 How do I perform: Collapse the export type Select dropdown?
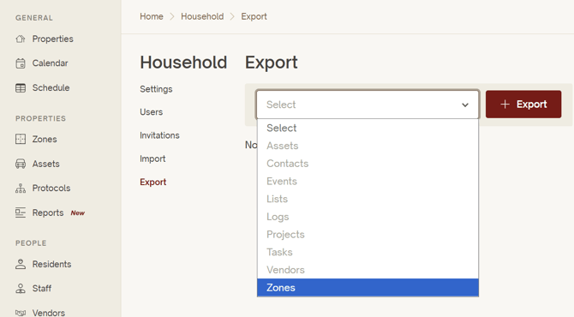coord(368,105)
